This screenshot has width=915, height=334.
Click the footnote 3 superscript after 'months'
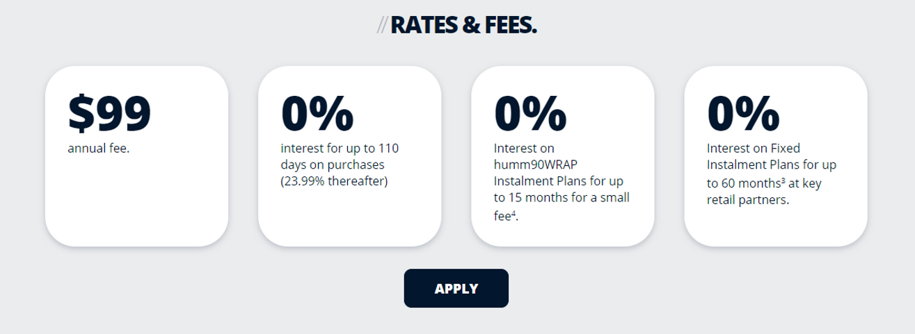[783, 181]
